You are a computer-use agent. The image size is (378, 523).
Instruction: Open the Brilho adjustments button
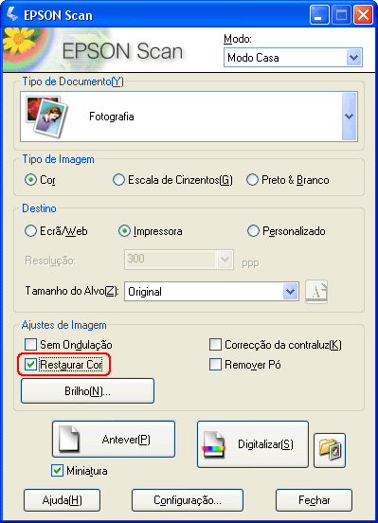click(x=87, y=390)
